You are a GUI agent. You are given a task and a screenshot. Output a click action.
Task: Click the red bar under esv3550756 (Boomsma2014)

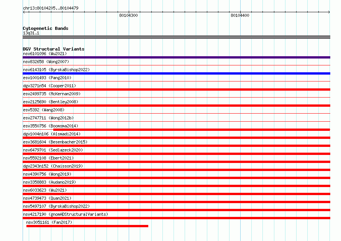192,130
